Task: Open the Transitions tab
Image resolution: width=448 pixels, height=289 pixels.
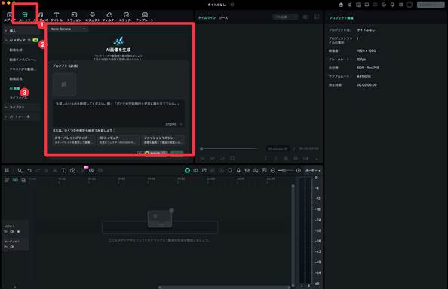Action: [74, 17]
